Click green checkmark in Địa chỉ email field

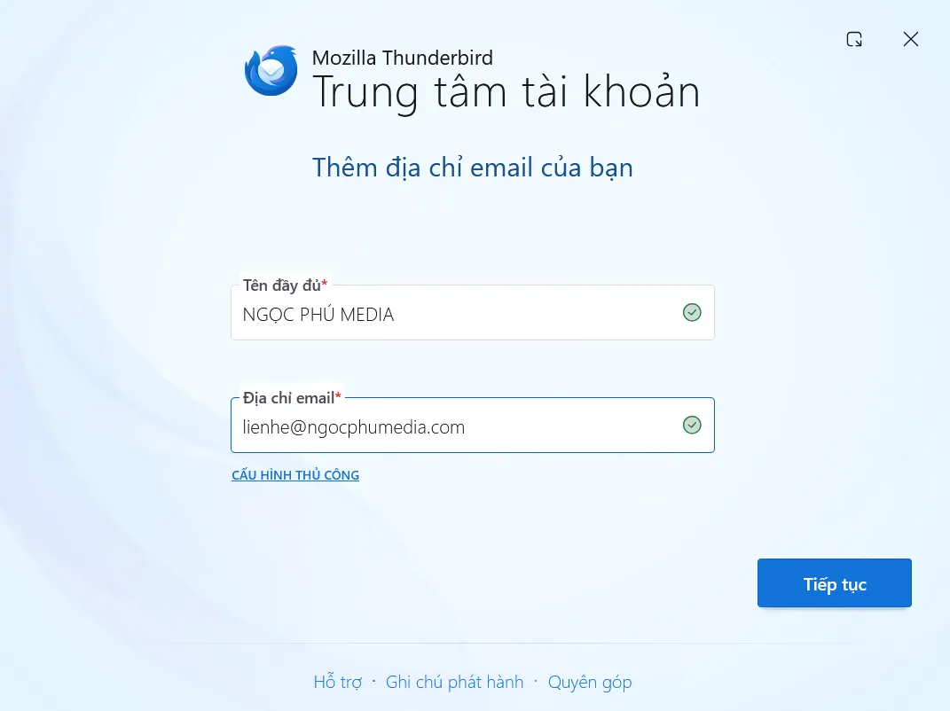tap(692, 426)
